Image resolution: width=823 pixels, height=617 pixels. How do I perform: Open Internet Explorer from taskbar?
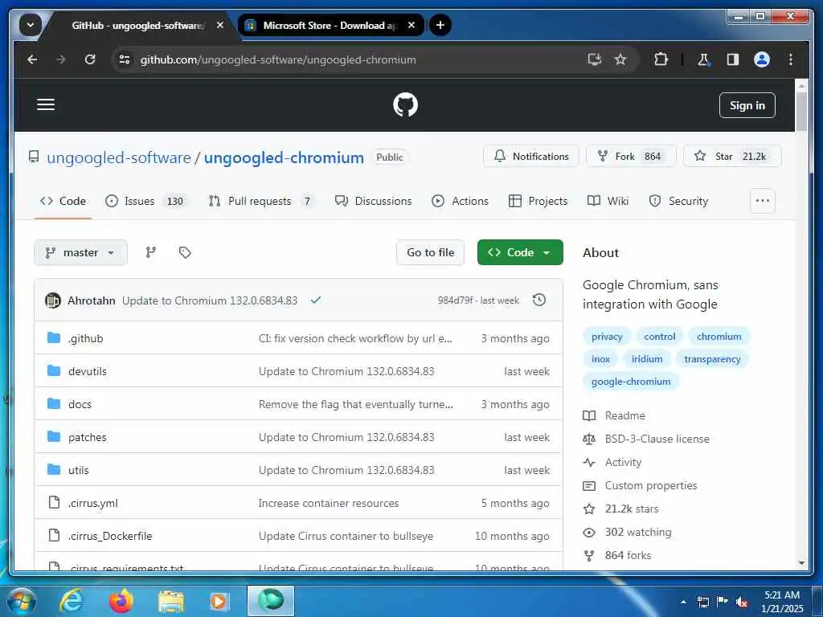point(72,601)
